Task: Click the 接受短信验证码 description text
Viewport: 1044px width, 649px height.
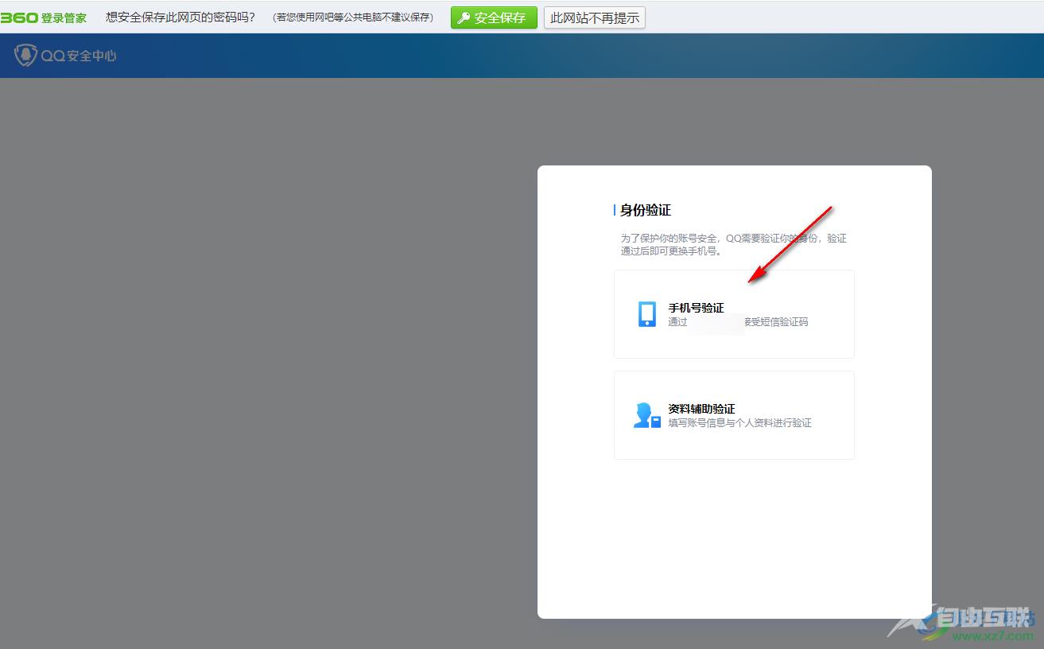Action: [x=776, y=322]
